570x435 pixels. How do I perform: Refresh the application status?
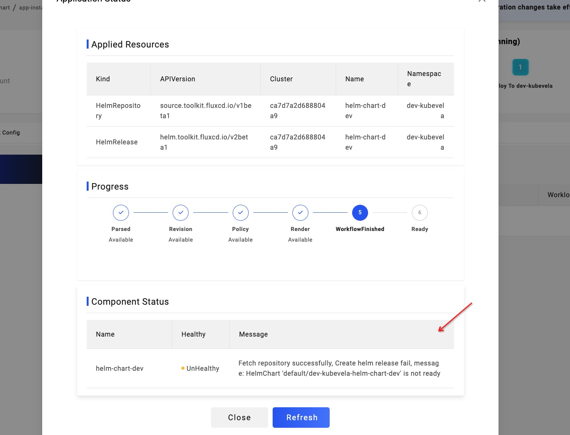click(301, 418)
